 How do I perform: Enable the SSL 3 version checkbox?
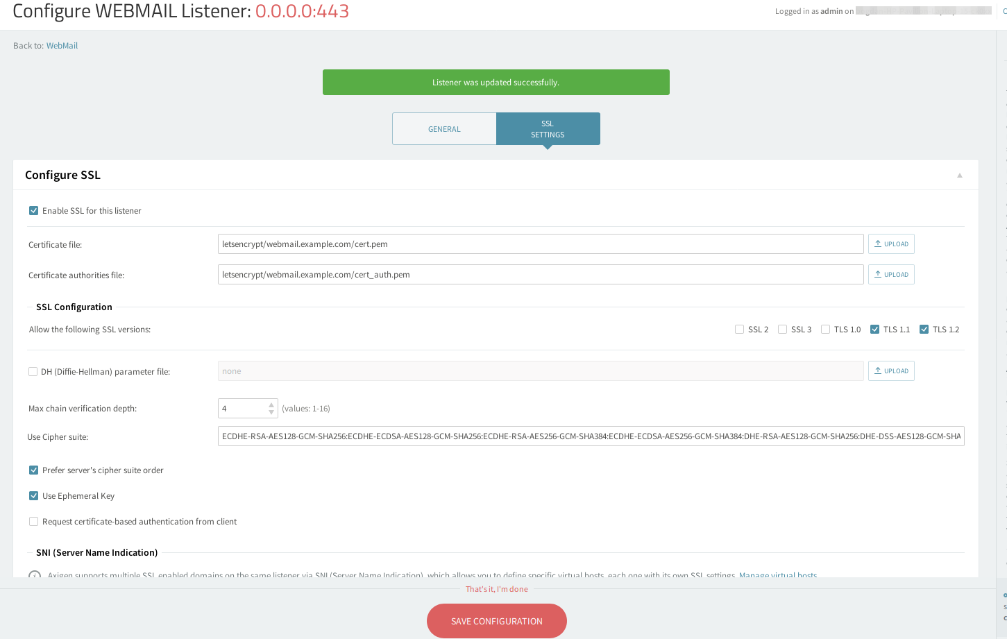tap(782, 330)
